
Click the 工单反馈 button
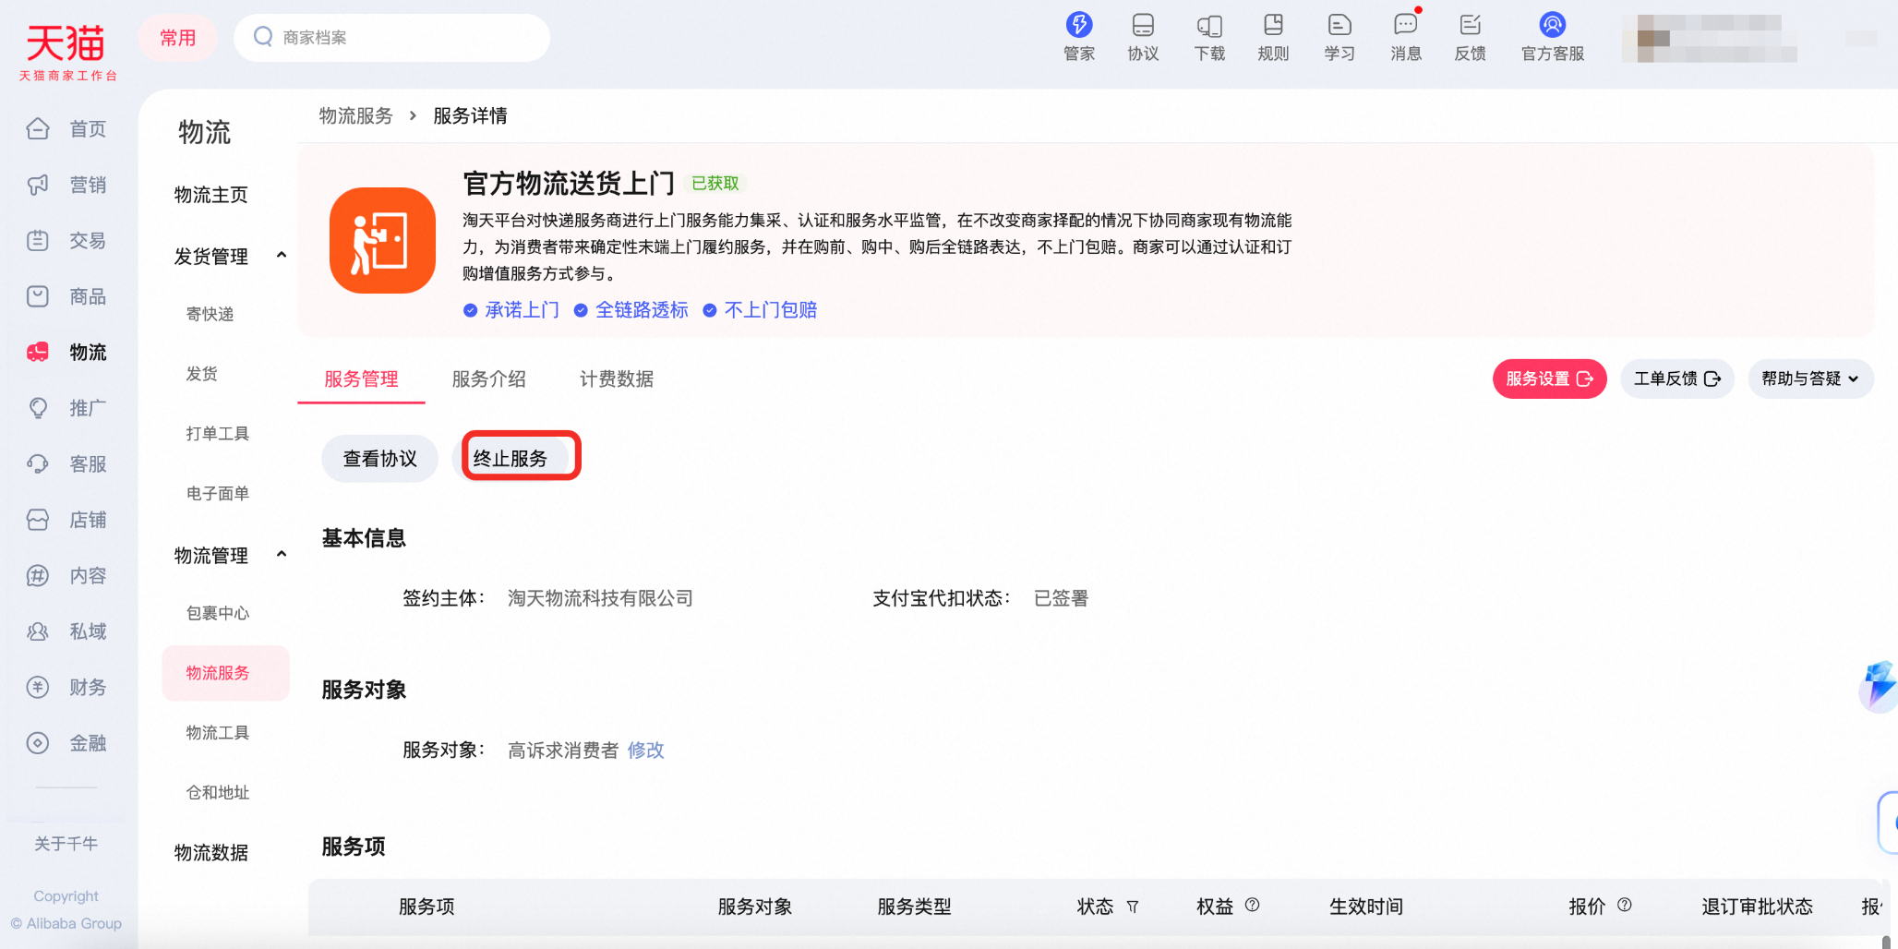coord(1676,378)
